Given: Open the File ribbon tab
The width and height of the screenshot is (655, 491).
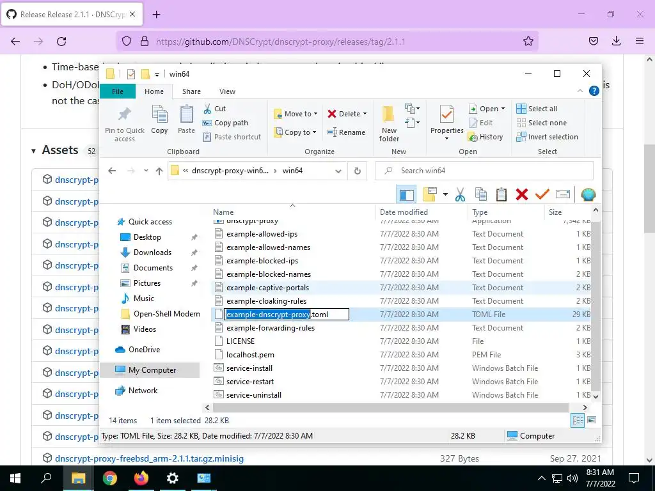Looking at the screenshot, I should [118, 91].
